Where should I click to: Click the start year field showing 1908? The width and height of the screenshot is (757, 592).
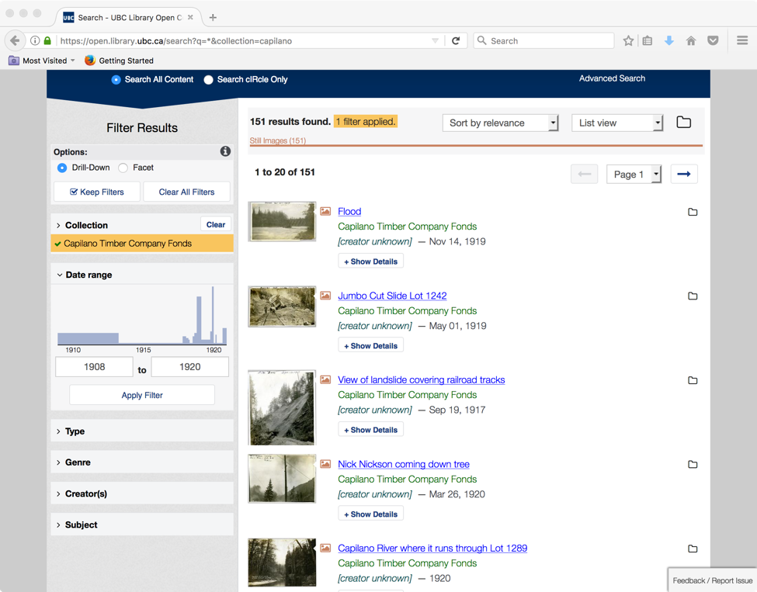(x=94, y=367)
